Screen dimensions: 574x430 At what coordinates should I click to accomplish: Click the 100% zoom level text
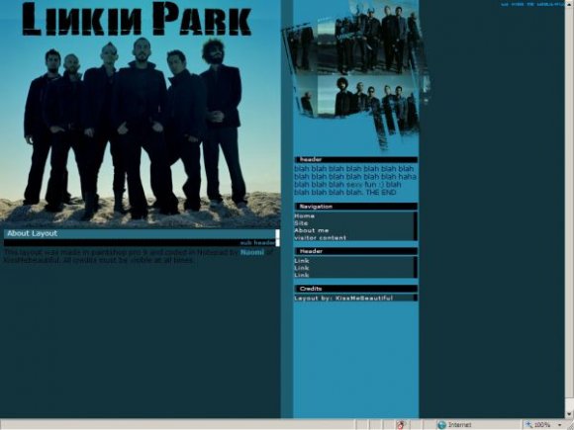click(542, 425)
